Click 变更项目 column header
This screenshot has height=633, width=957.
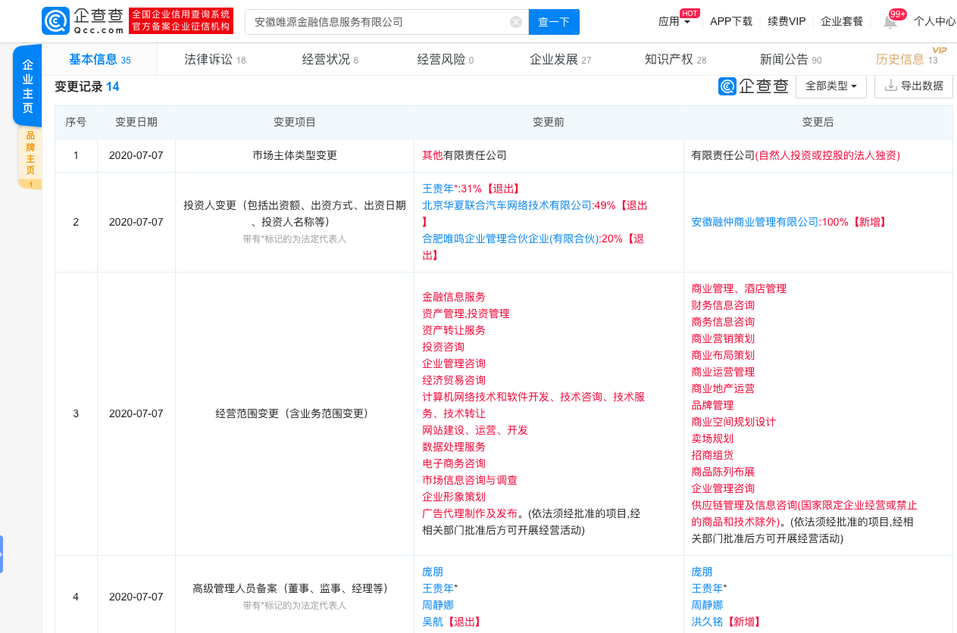pyautogui.click(x=295, y=122)
